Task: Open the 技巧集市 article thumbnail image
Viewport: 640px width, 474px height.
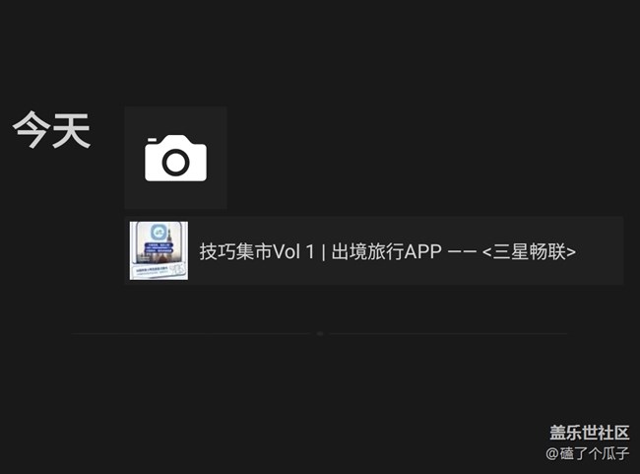Action: pyautogui.click(x=159, y=250)
